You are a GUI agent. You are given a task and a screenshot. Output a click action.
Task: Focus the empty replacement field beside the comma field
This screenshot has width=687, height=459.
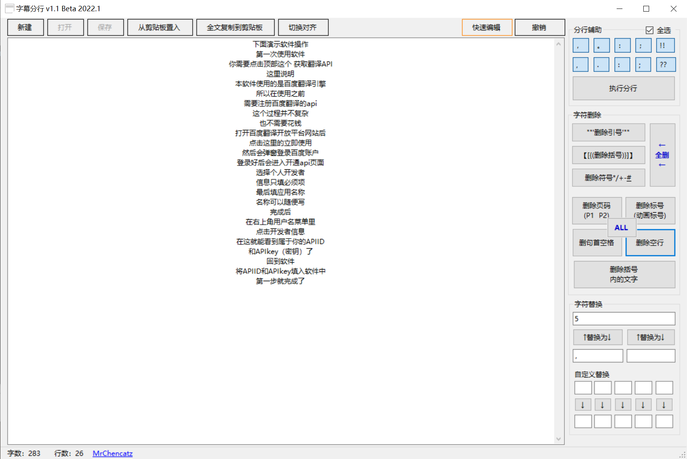[x=651, y=356]
